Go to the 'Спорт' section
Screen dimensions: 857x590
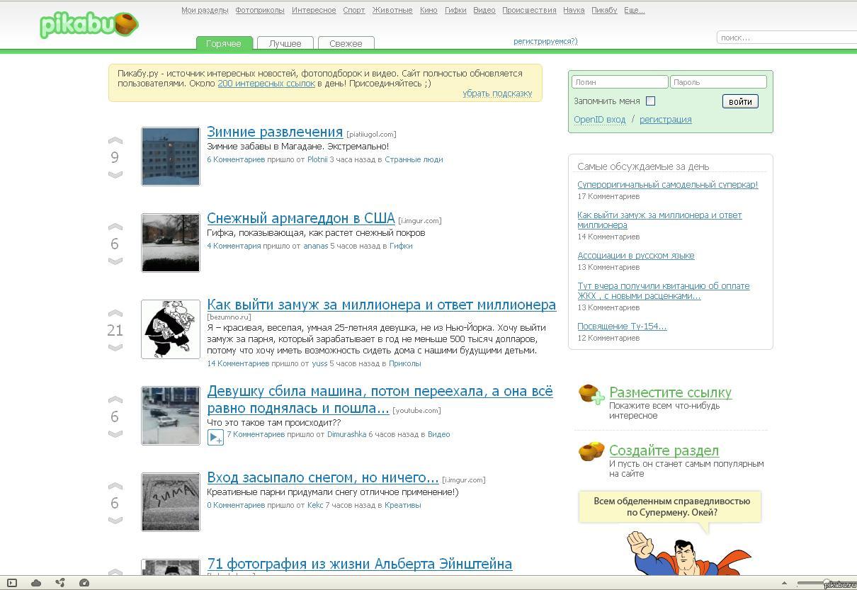point(354,10)
